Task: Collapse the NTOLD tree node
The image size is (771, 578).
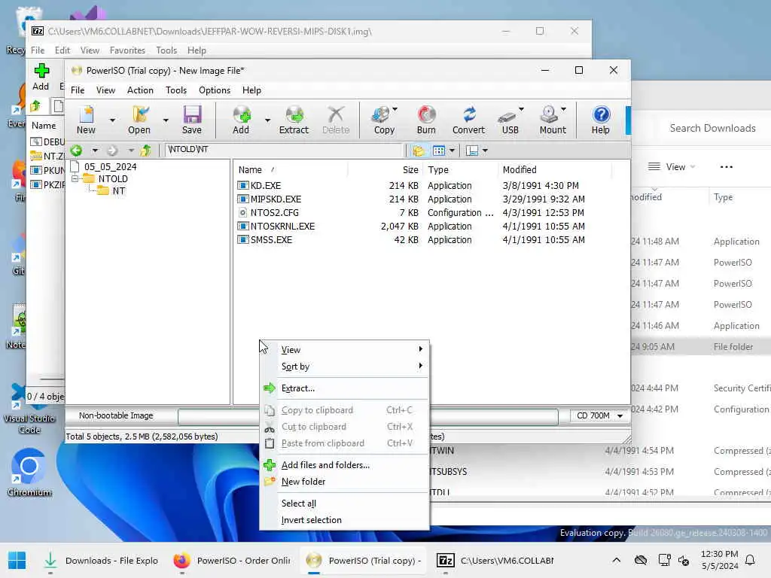Action: [75, 179]
